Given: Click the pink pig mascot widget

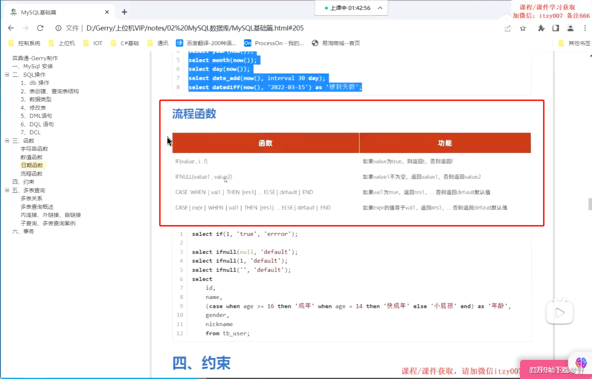Looking at the screenshot, I should tap(580, 364).
